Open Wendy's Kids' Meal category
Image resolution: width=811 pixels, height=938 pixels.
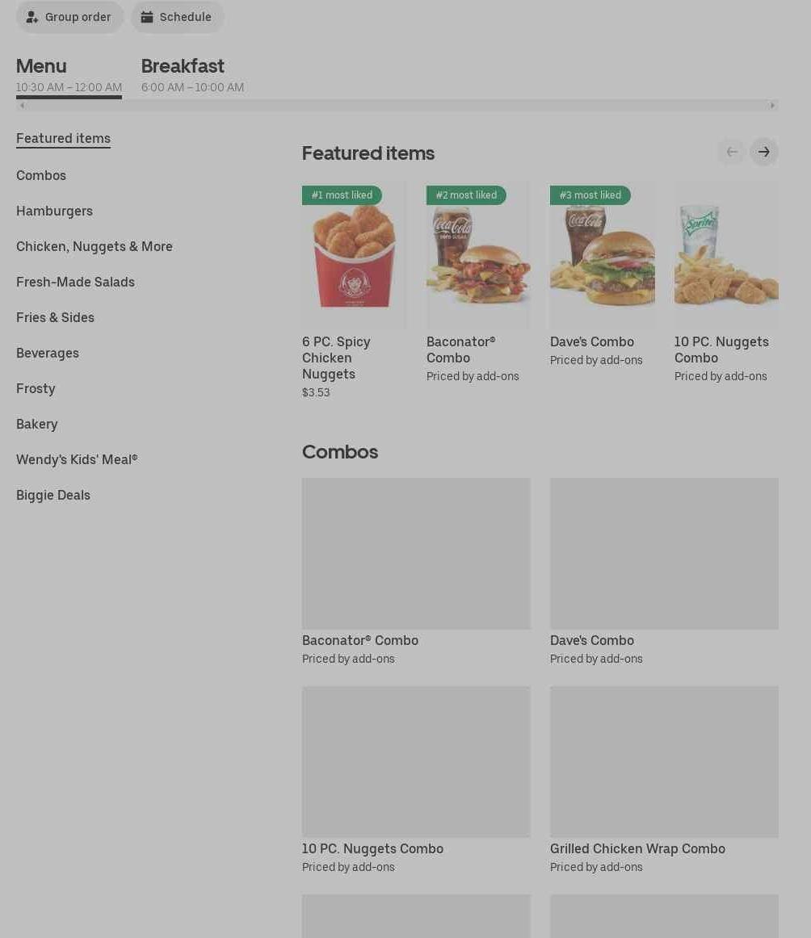(77, 459)
